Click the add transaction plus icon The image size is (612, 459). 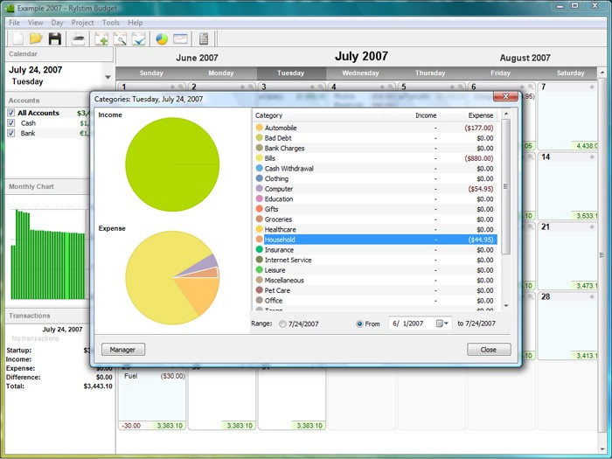coord(101,38)
